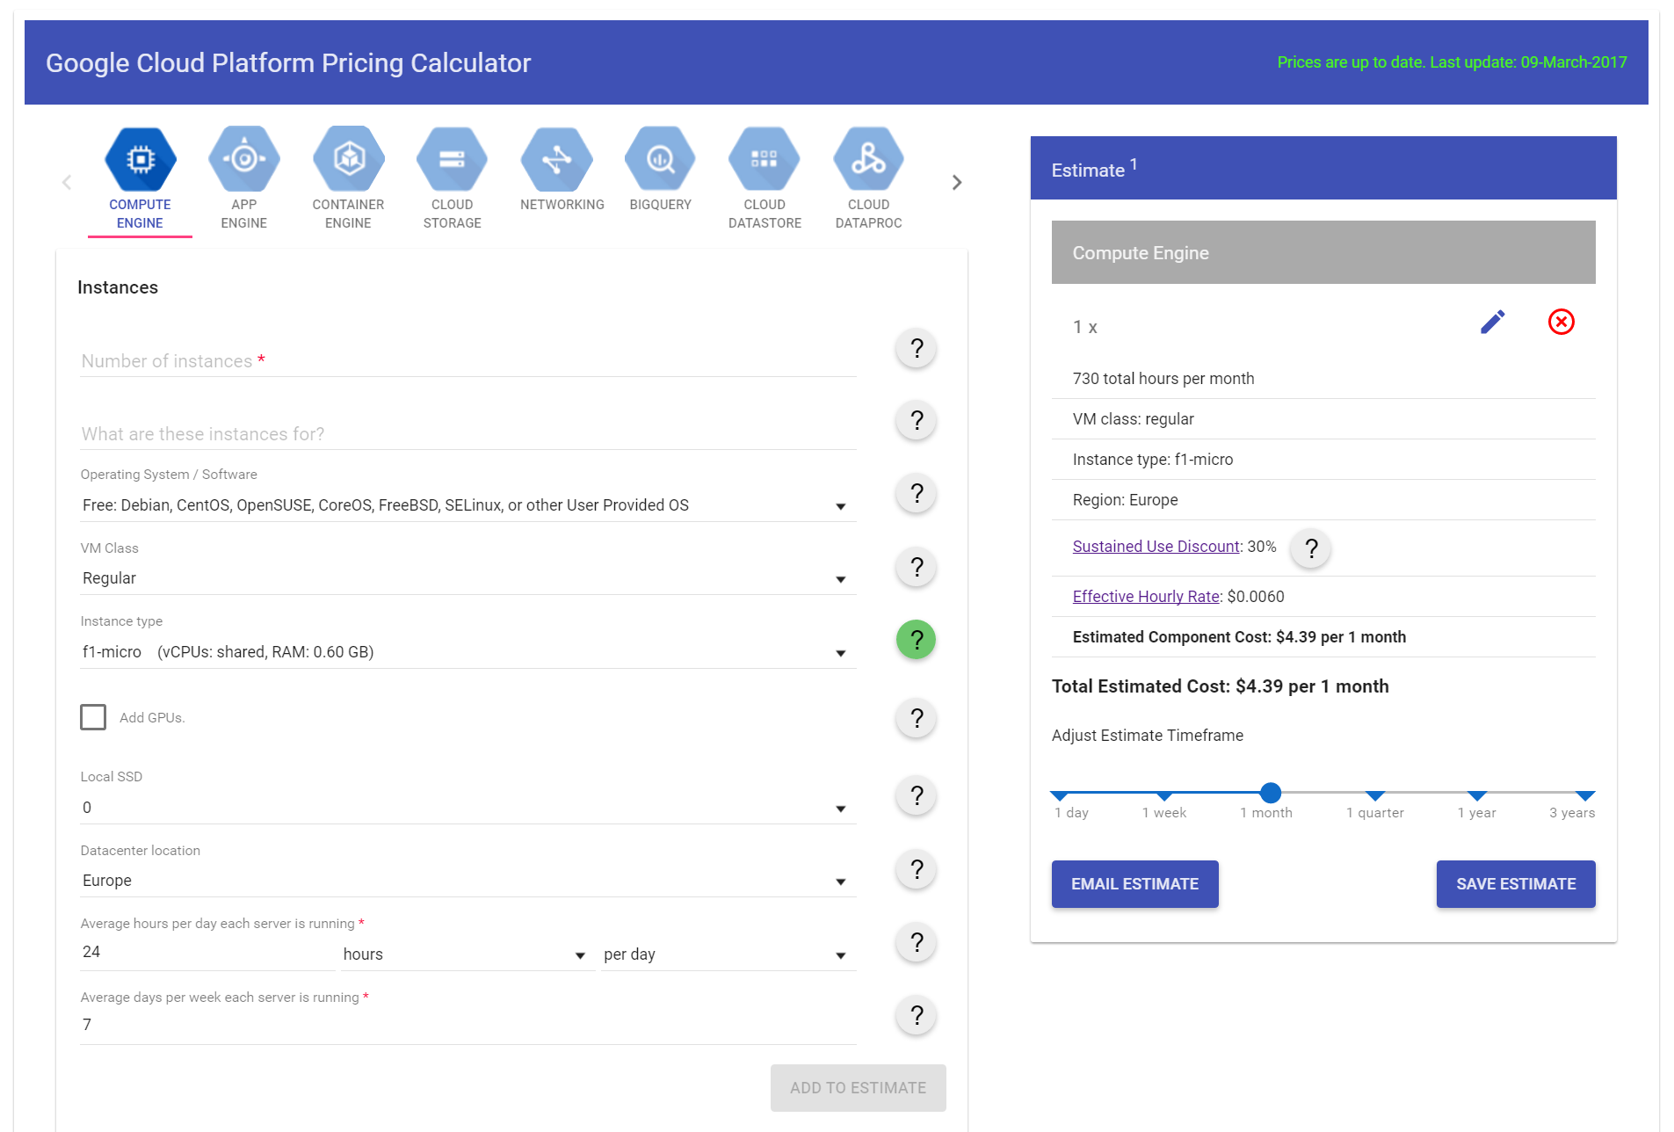
Task: Select the Compute Engine product icon
Action: (x=140, y=160)
